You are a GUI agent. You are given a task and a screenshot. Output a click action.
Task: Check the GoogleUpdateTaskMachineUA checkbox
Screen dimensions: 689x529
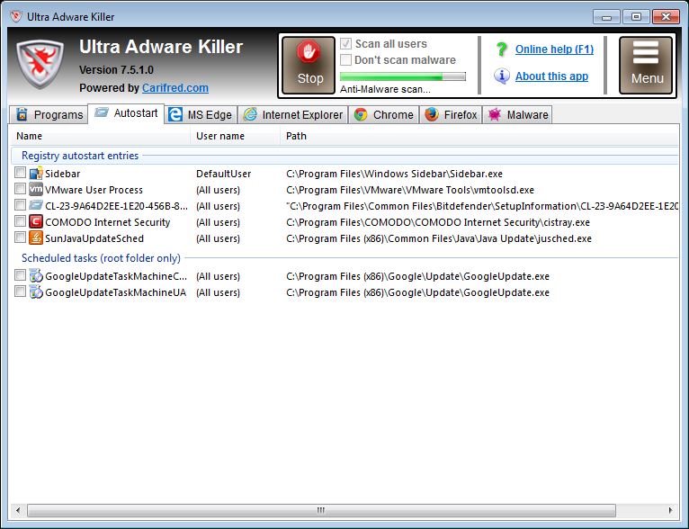point(20,291)
